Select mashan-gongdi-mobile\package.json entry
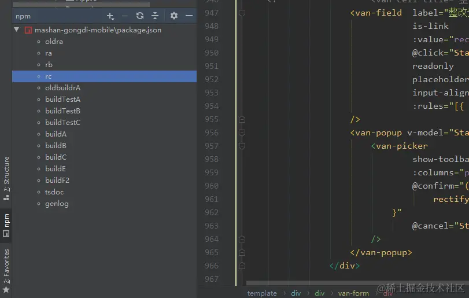The width and height of the screenshot is (469, 298). pyautogui.click(x=98, y=30)
